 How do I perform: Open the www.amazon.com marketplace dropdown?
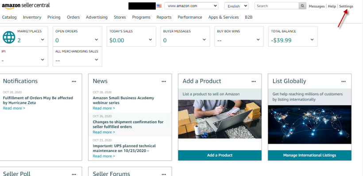click(x=191, y=6)
